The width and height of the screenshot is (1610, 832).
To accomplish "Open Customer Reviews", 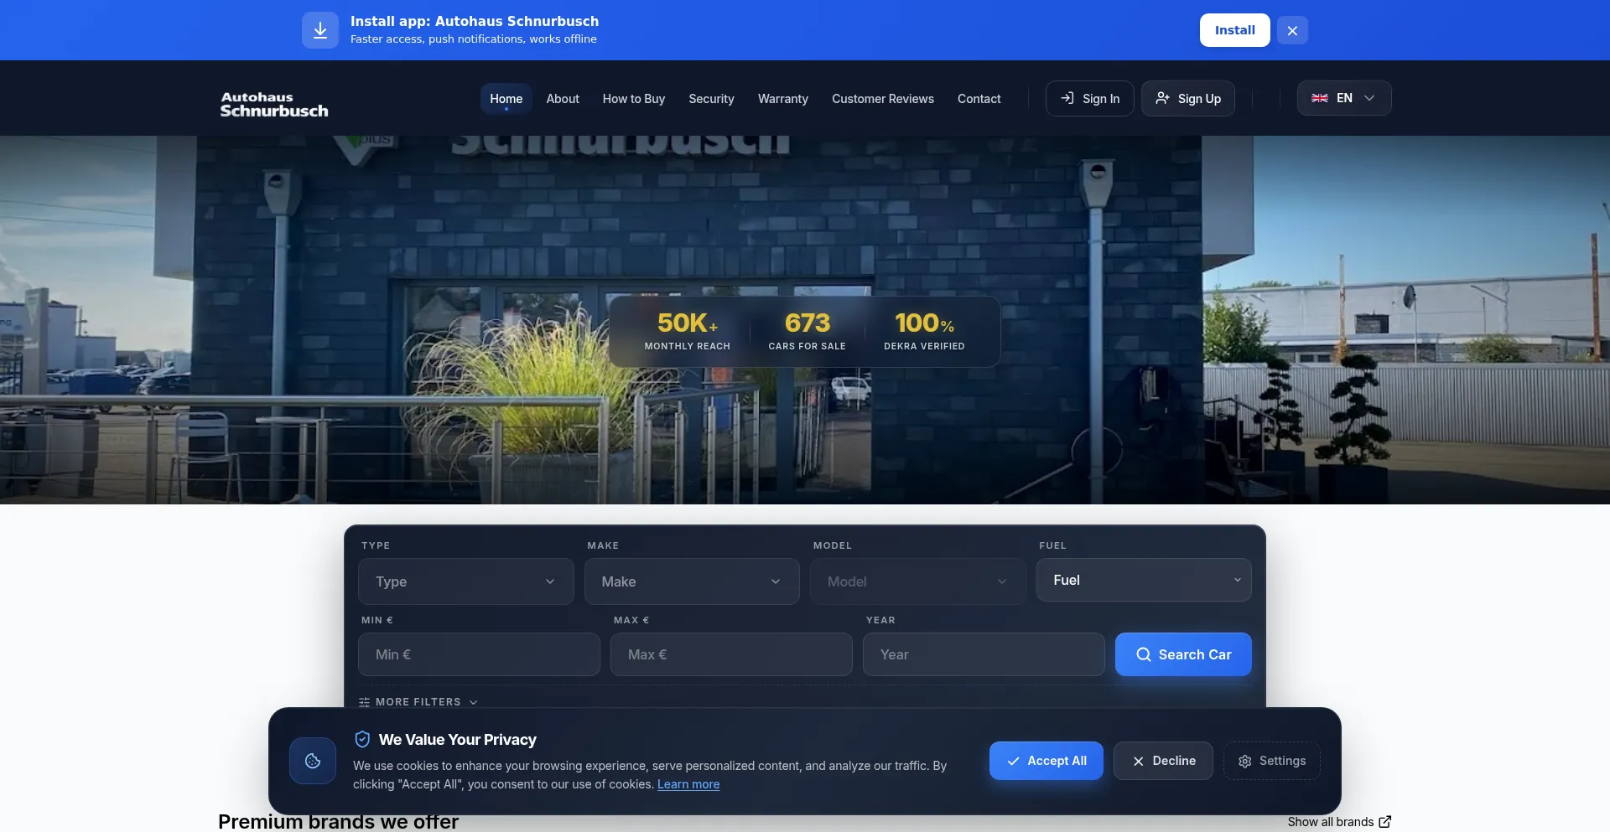I will click(883, 99).
